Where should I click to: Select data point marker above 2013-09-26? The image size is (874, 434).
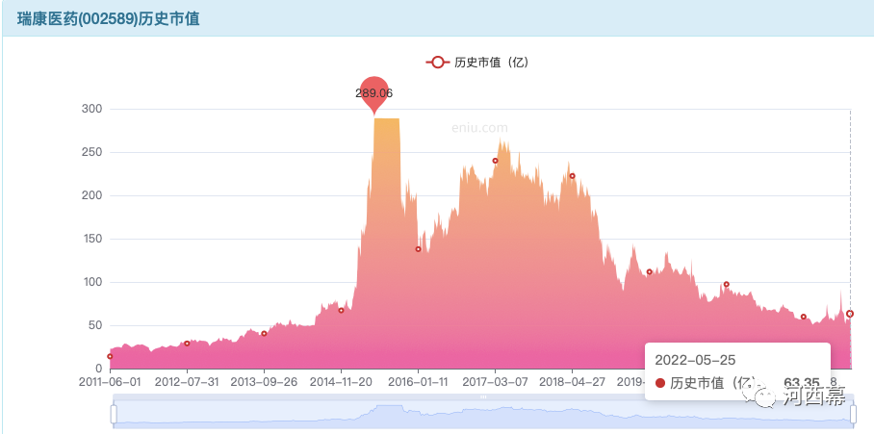264,334
